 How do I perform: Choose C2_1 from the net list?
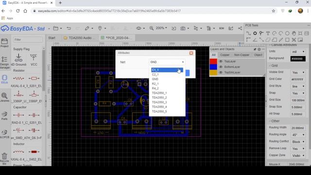click(167, 74)
